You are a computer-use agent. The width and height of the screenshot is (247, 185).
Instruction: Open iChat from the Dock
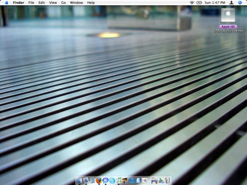pyautogui.click(x=105, y=180)
